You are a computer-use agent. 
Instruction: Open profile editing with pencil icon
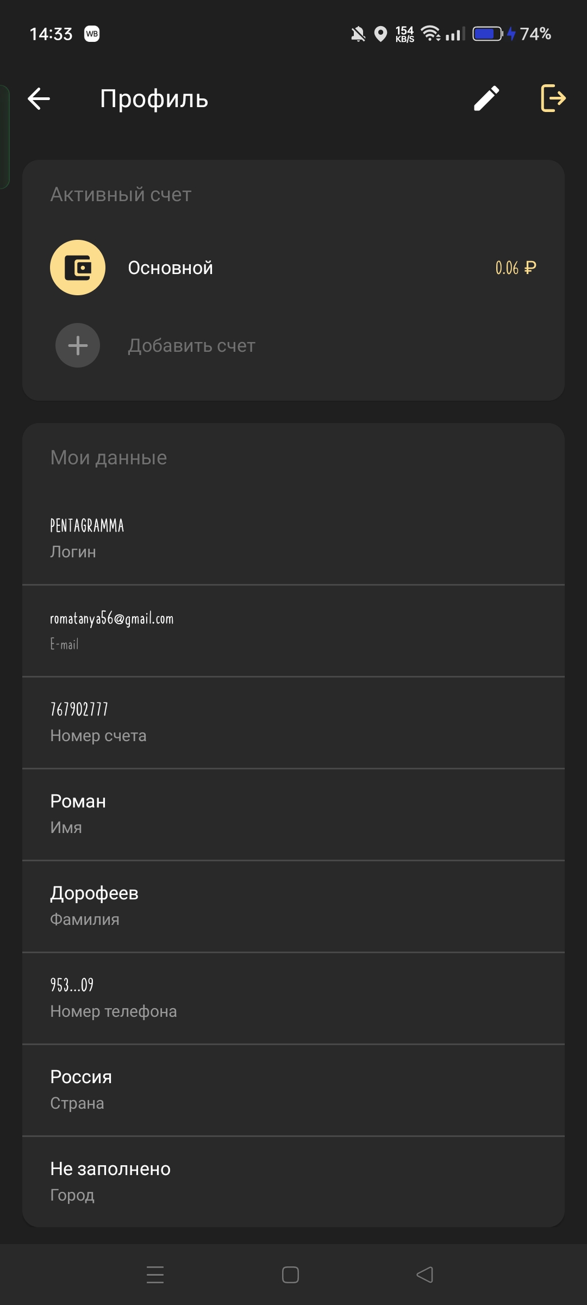pyautogui.click(x=486, y=99)
